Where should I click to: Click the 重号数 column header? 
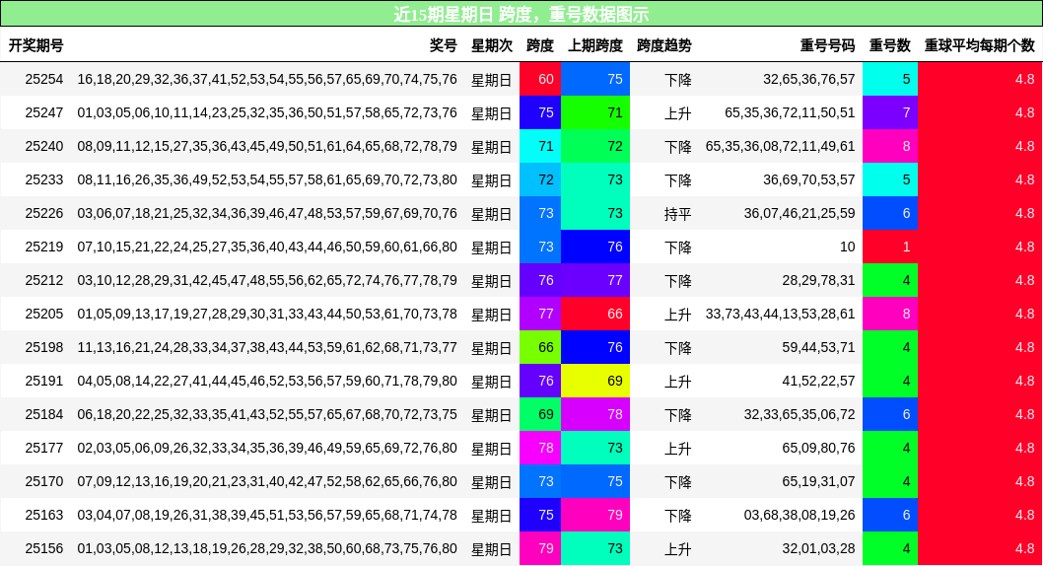click(890, 45)
